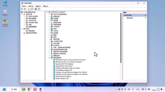The width and height of the screenshot is (165, 92).
Task: Click the taskbar search box
Action: click(14, 89)
